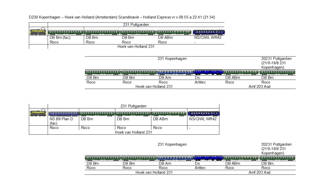Click the yellow locomotive beside NS B9 Plan D coach

point(38,113)
